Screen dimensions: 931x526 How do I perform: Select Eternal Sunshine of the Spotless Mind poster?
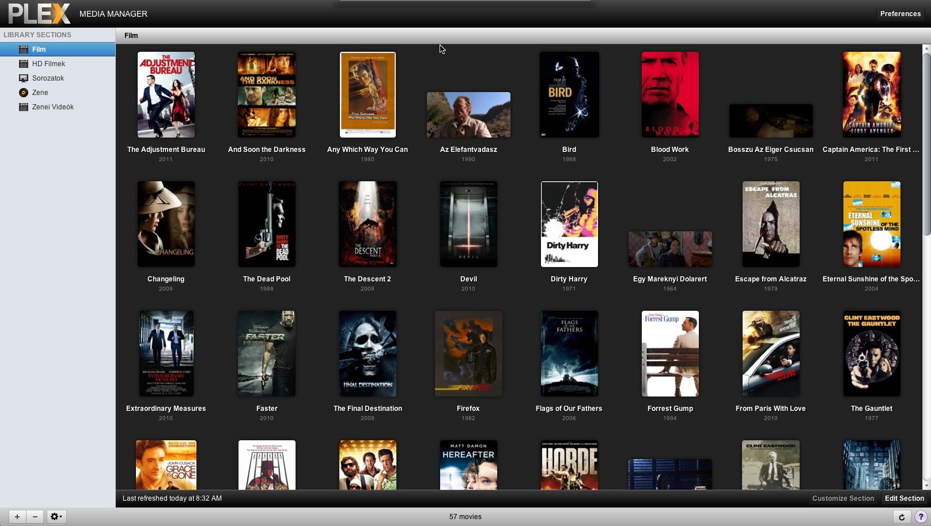pyautogui.click(x=872, y=224)
